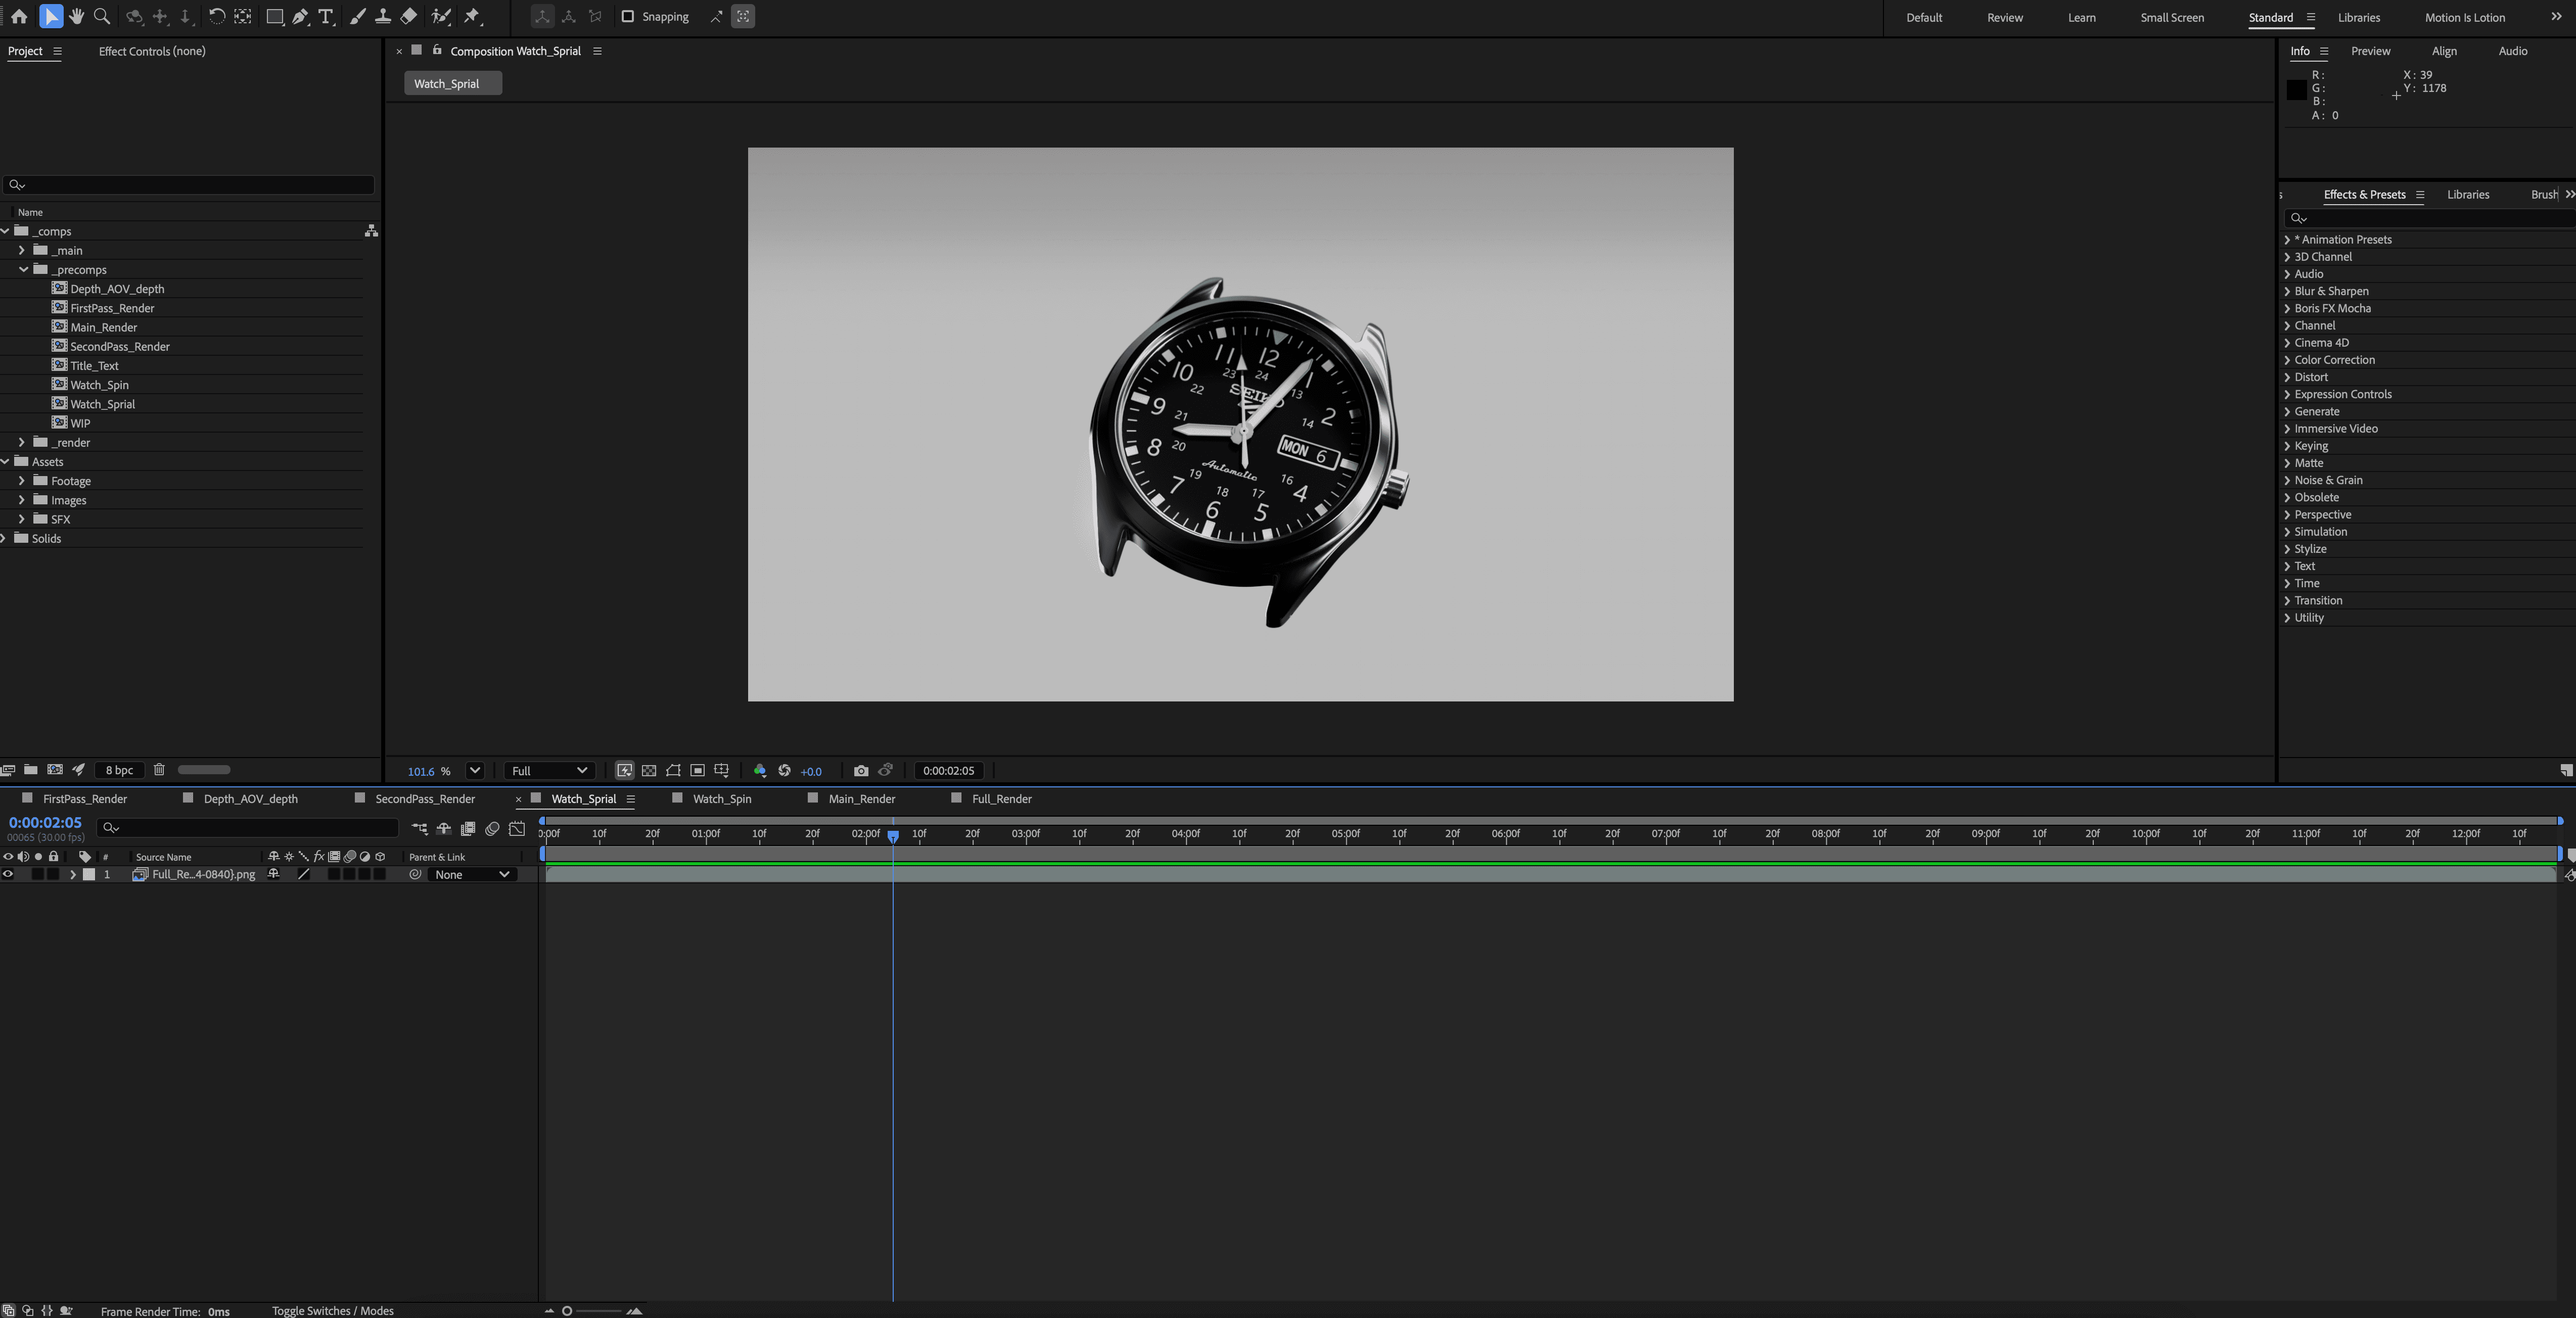2576x1318 pixels.
Task: Select the Zoom magnifier tool
Action: 101,16
